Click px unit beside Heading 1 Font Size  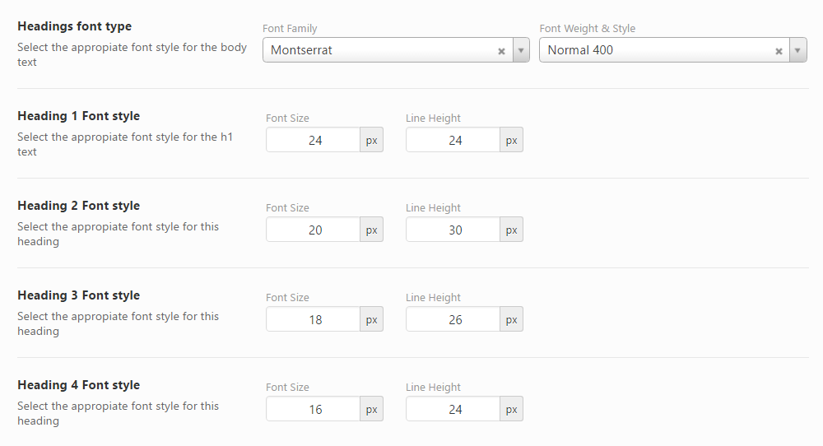(x=372, y=140)
